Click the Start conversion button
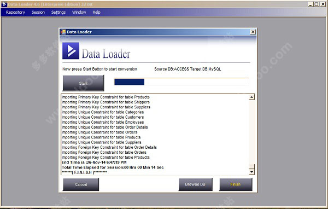The height and width of the screenshot is (209, 328). pyautogui.click(x=83, y=83)
